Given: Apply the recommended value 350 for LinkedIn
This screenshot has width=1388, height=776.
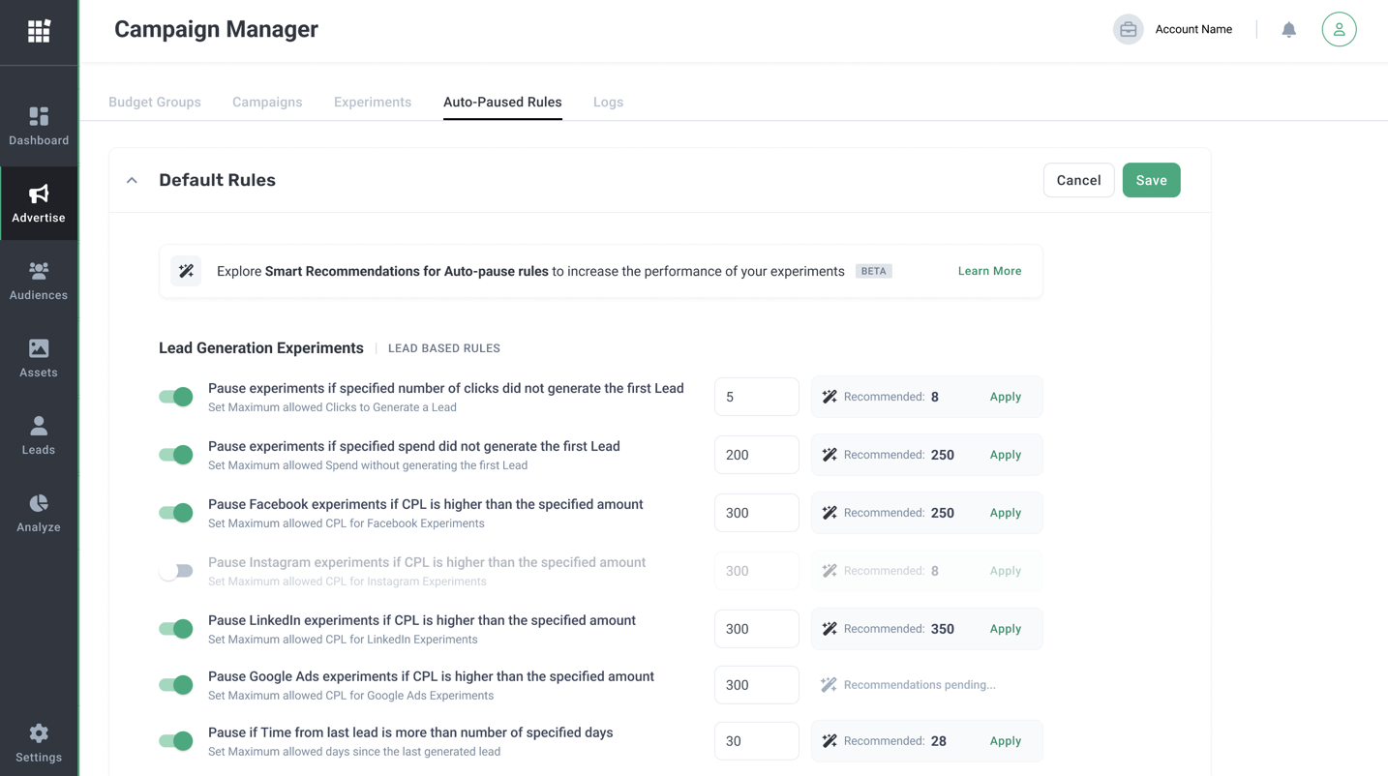Looking at the screenshot, I should (1005, 629).
